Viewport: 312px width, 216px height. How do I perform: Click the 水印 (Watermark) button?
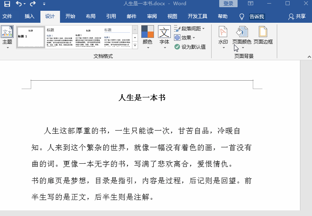(223, 37)
